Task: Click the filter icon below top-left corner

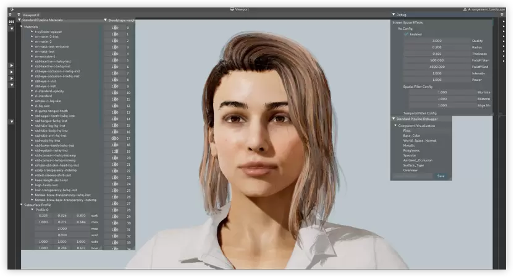Action: point(11,15)
